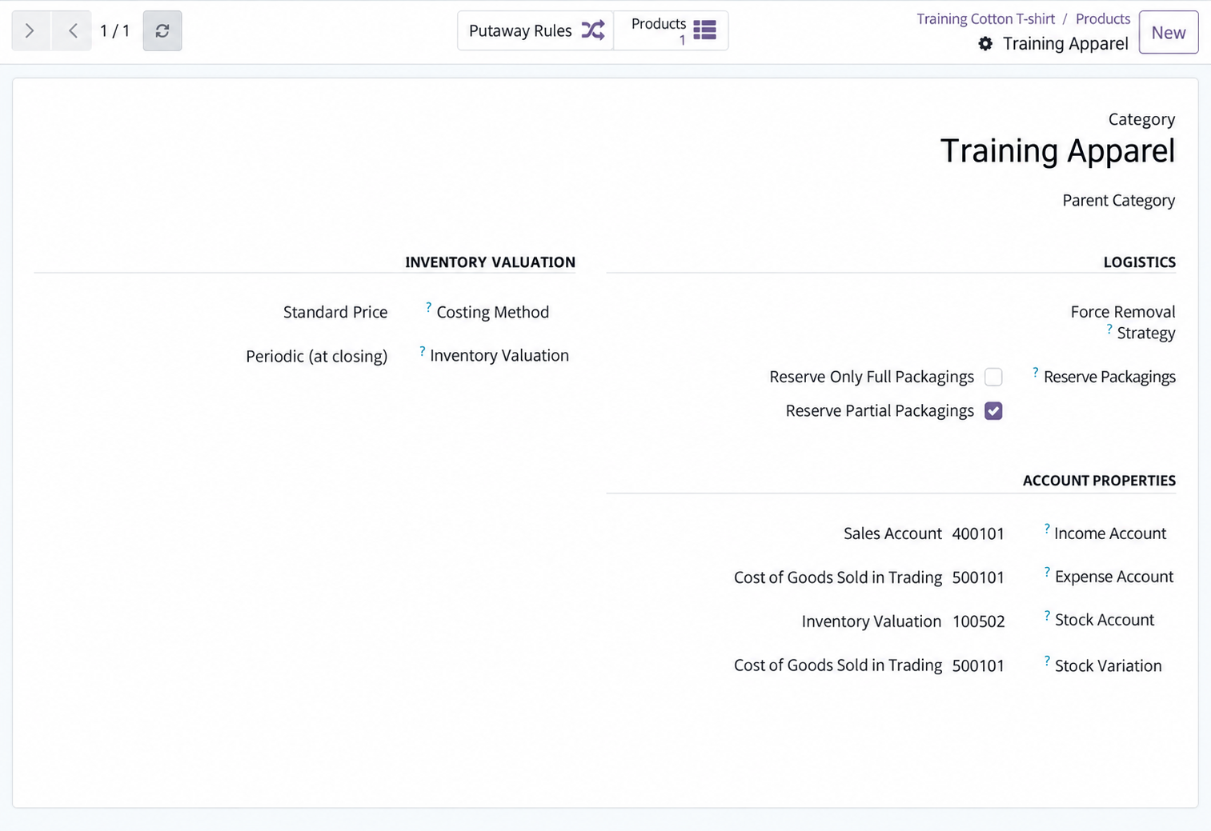The width and height of the screenshot is (1211, 831).
Task: Select Sales Account 400101 field
Action: pyautogui.click(x=924, y=533)
